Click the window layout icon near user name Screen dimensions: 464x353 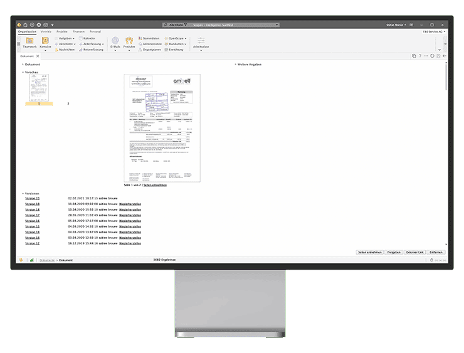coord(411,25)
